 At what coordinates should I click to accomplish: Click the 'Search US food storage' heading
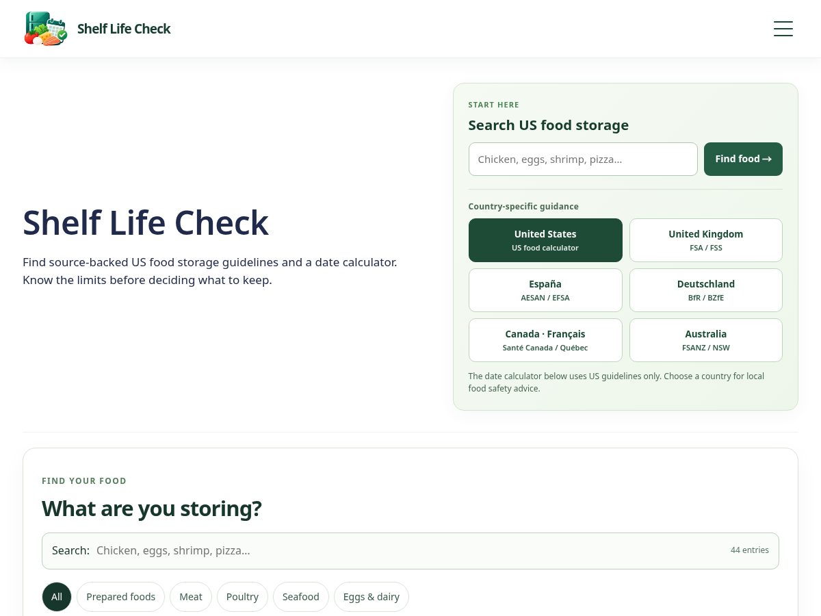click(x=549, y=125)
